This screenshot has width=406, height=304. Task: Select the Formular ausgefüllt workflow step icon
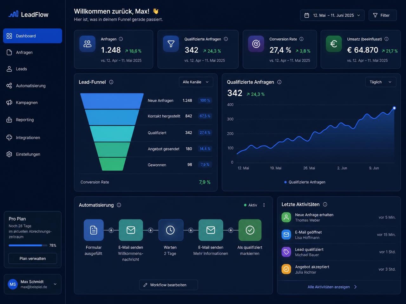[x=94, y=230]
